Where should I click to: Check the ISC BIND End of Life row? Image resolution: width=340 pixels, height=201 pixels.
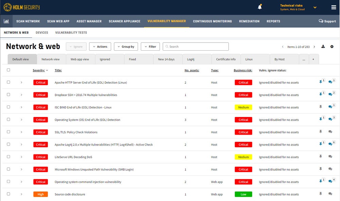8,107
